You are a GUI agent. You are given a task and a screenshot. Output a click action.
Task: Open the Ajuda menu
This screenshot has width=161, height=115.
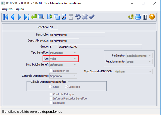pyautogui.click(x=20, y=9)
